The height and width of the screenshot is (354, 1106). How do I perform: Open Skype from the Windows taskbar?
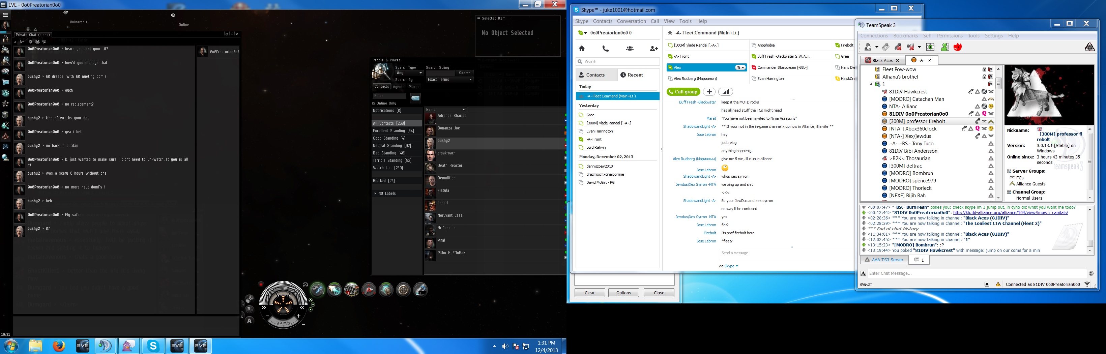point(153,346)
